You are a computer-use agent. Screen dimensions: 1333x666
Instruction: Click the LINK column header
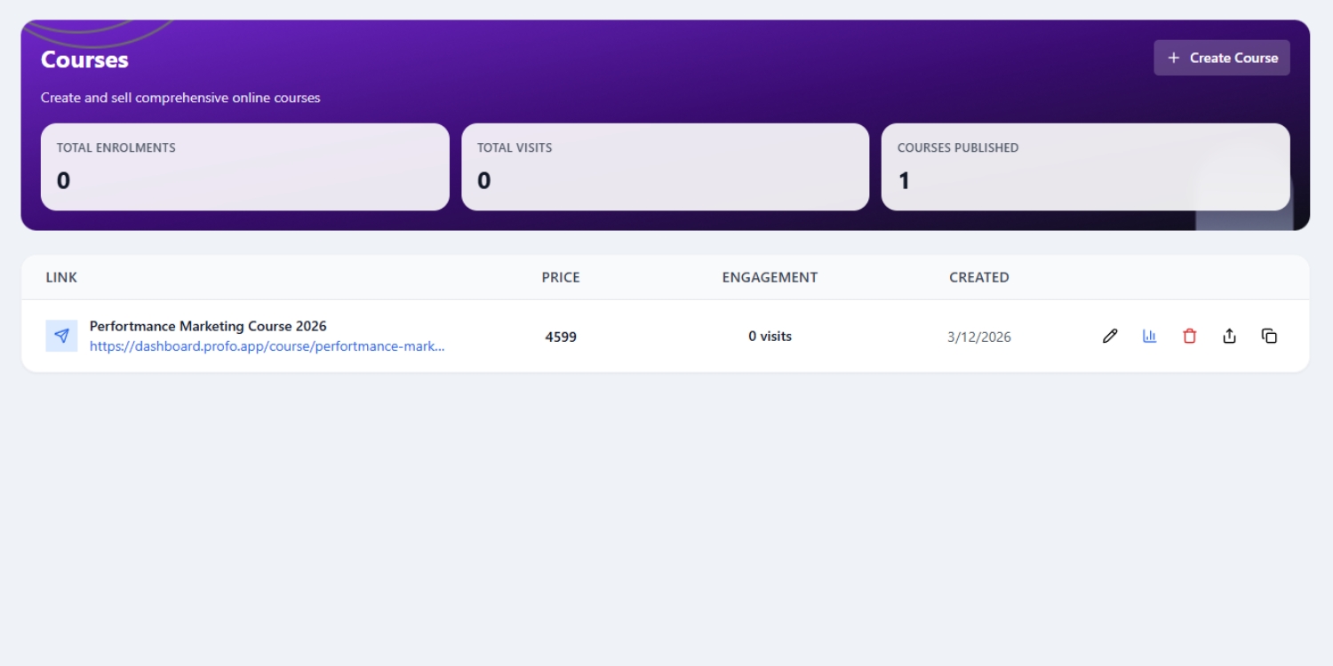(x=61, y=277)
